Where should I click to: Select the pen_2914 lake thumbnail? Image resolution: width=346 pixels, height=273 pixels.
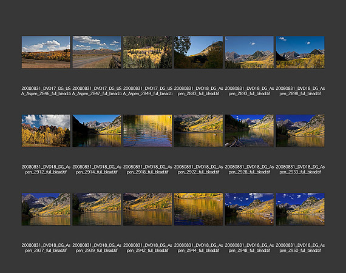97,130
